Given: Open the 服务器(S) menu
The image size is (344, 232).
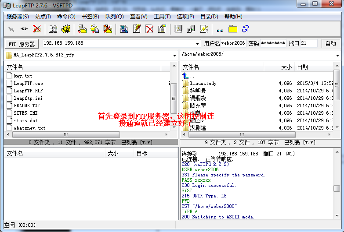Looking at the screenshot, I should pos(18,17).
